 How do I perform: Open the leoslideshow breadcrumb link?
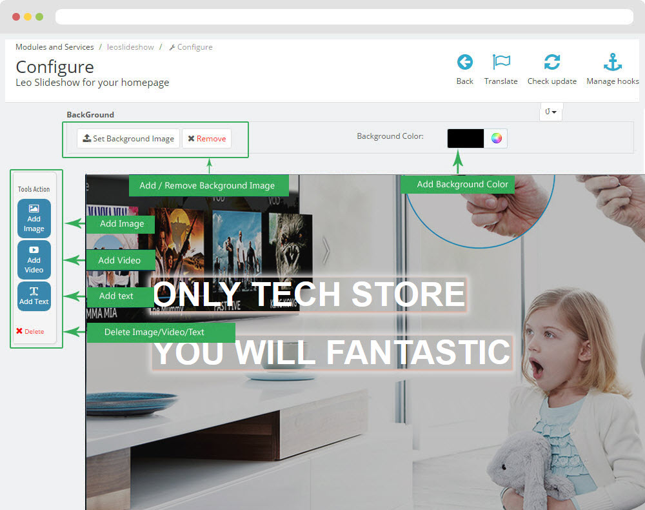[x=130, y=47]
